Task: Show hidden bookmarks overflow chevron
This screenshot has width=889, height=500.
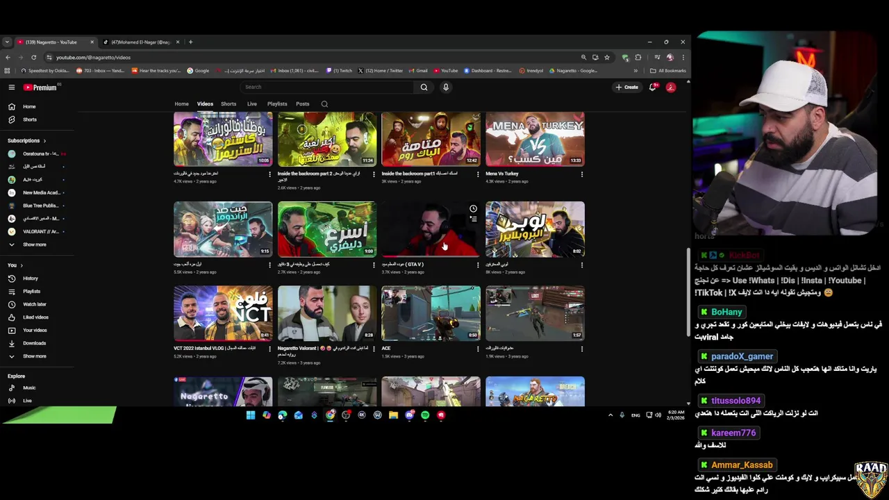Action: 635,71
